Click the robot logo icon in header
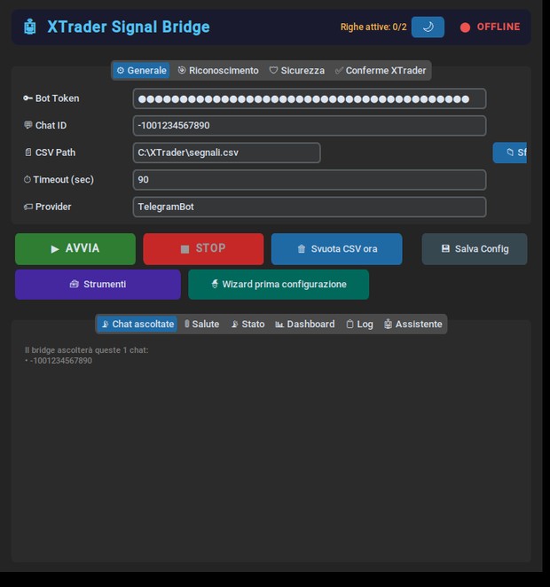550x587 pixels. coord(29,27)
